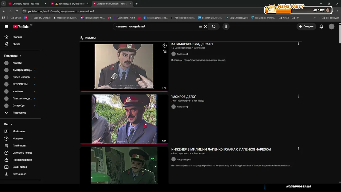This screenshot has height=192, width=341.
Task: Close the Смотреть позже - YouTube tab
Action: [x=45, y=4]
